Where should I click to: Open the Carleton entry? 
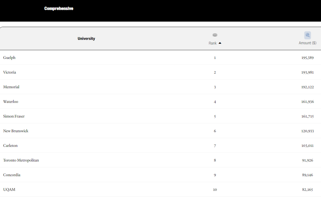[10, 146]
